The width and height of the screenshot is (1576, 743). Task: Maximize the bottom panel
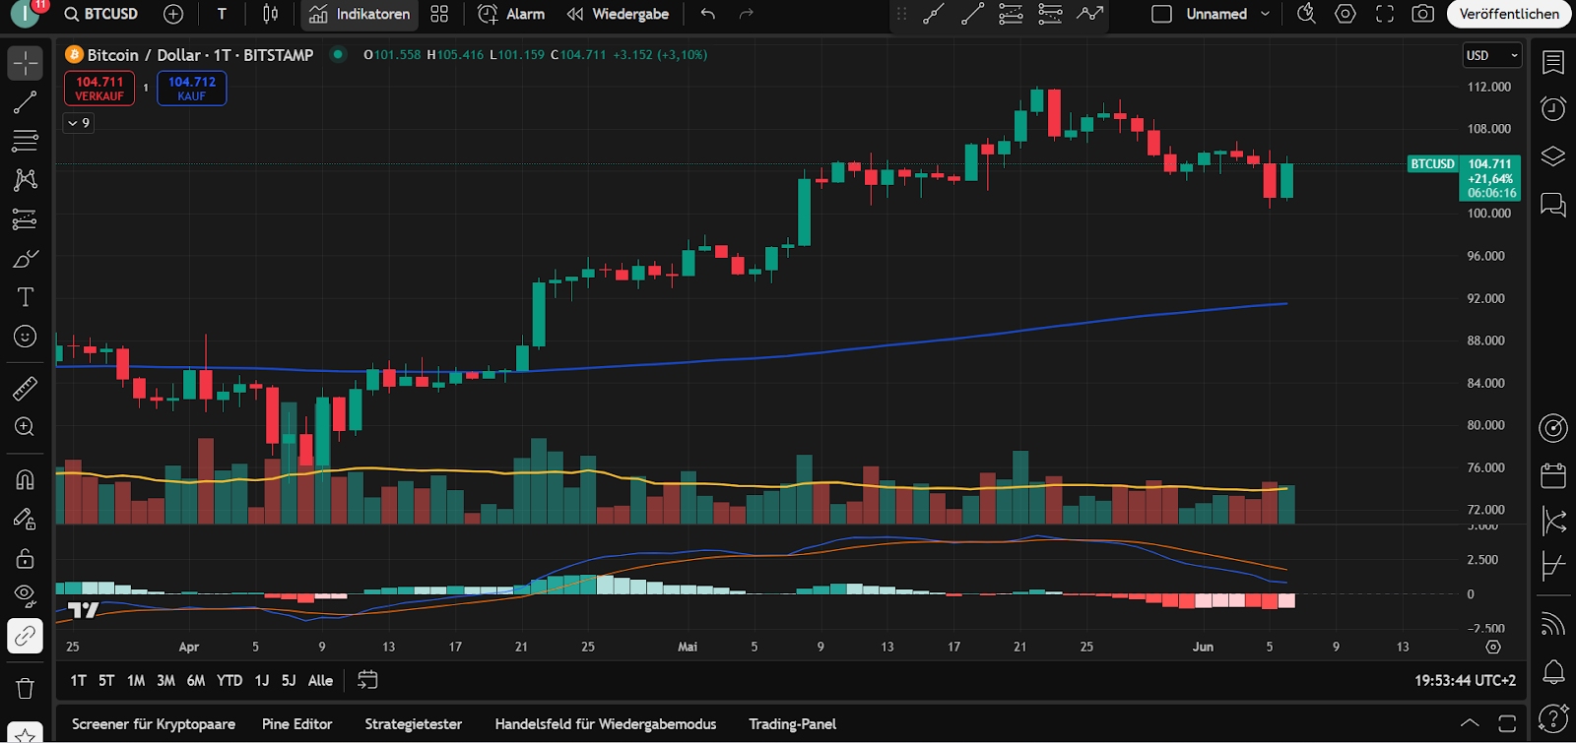[x=1507, y=724]
